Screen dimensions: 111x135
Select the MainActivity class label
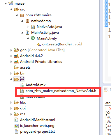pos(47,38)
